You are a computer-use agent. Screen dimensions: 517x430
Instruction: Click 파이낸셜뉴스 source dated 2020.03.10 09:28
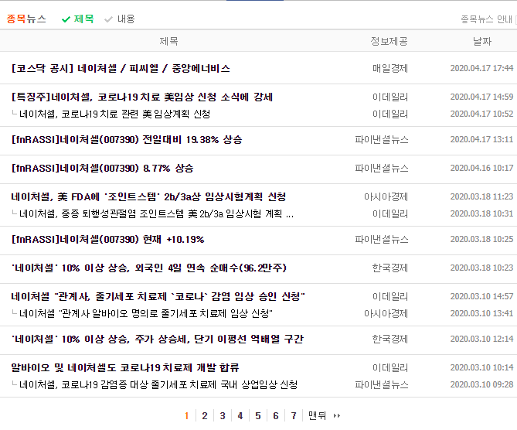tap(382, 385)
